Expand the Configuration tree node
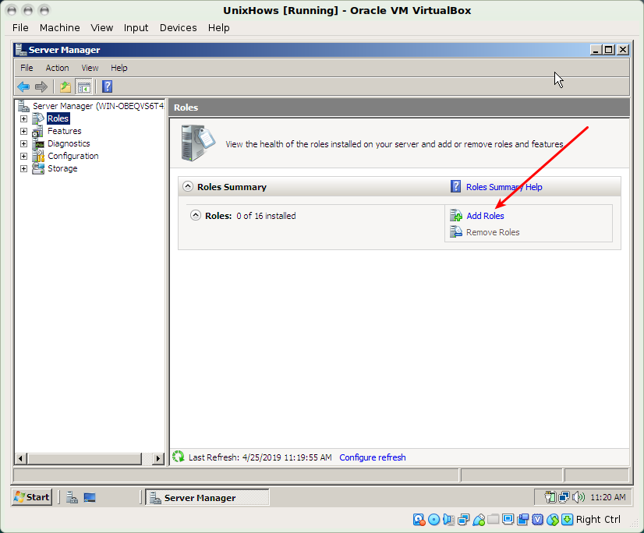This screenshot has height=533, width=644. click(x=24, y=157)
